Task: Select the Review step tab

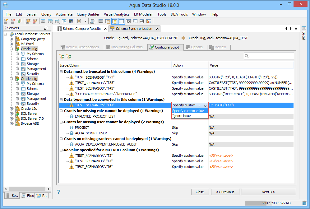Action: click(x=218, y=47)
